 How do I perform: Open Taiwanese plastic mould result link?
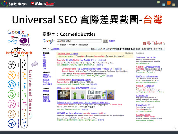point(83,102)
